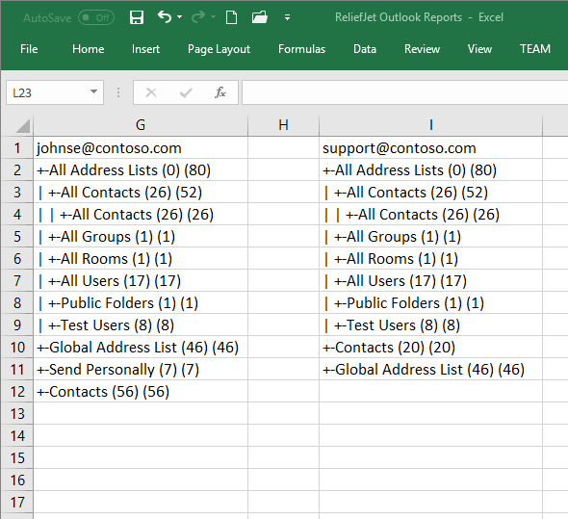
Task: Open the Undo history dropdown arrow
Action: coord(180,17)
